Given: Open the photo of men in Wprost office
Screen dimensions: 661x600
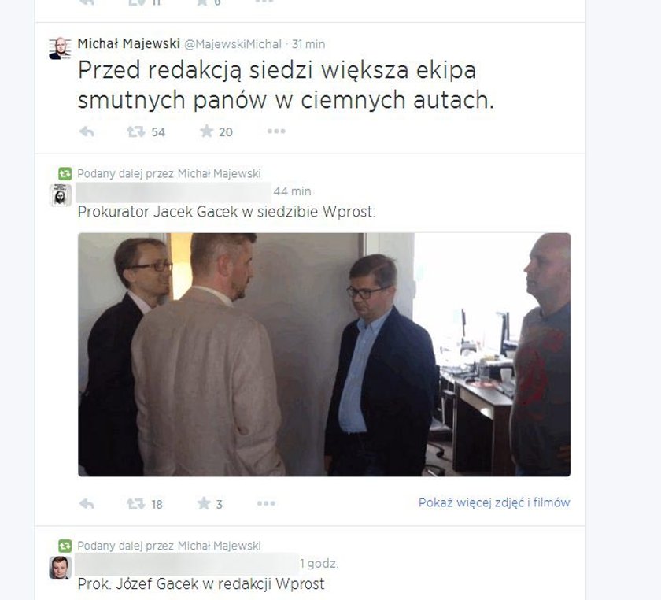Looking at the screenshot, I should tap(324, 354).
